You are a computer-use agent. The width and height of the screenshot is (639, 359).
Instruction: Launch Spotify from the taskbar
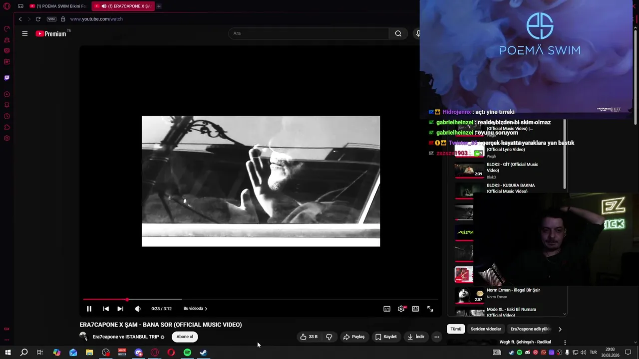click(x=187, y=353)
